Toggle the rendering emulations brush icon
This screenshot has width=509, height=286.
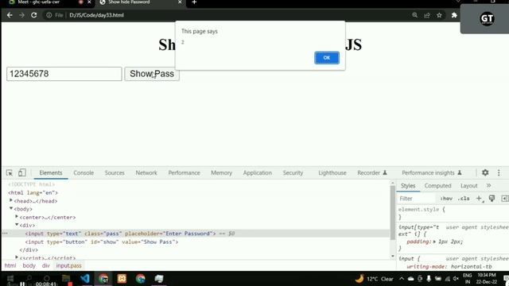pyautogui.click(x=492, y=199)
